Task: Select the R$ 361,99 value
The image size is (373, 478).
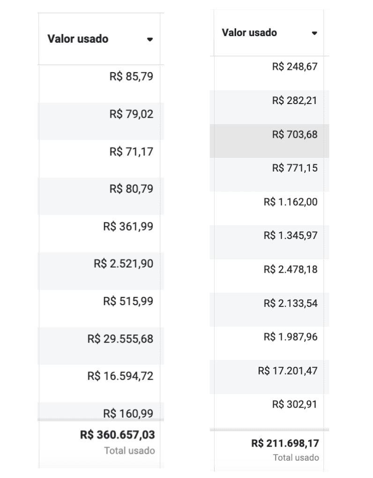Action: [x=128, y=226]
